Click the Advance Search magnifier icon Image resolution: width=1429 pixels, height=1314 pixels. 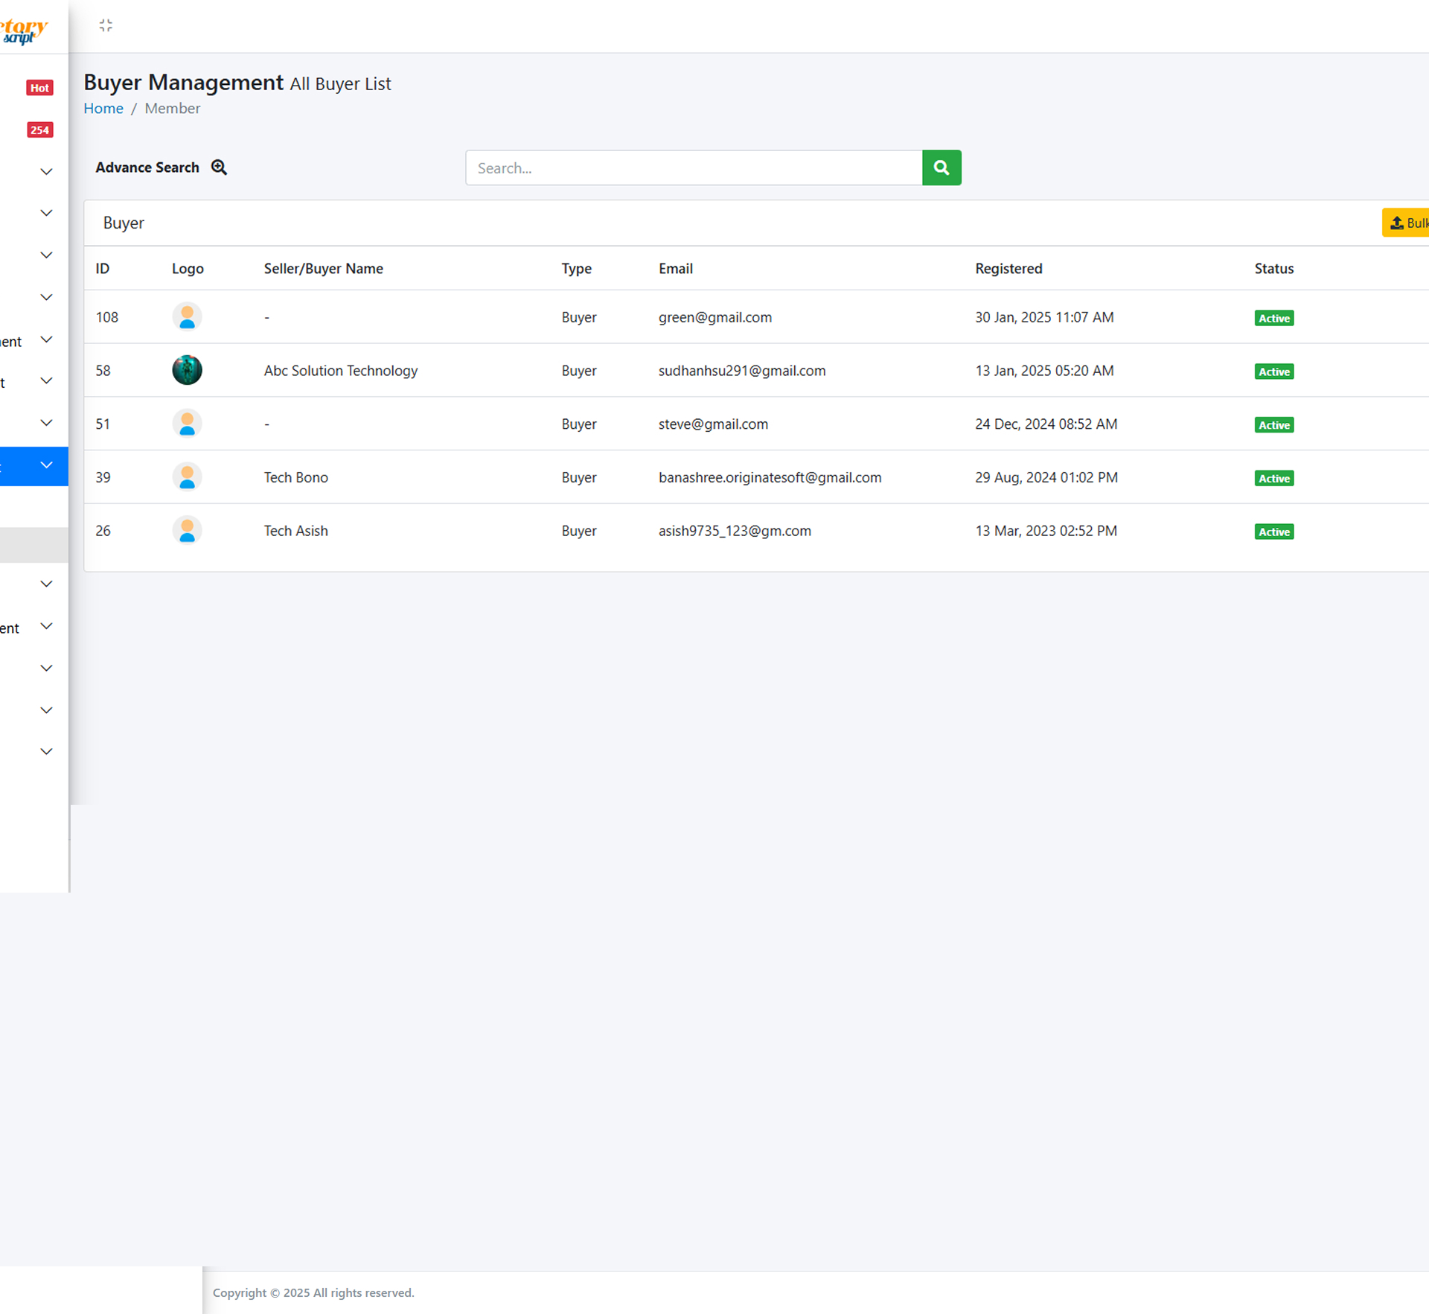(219, 168)
